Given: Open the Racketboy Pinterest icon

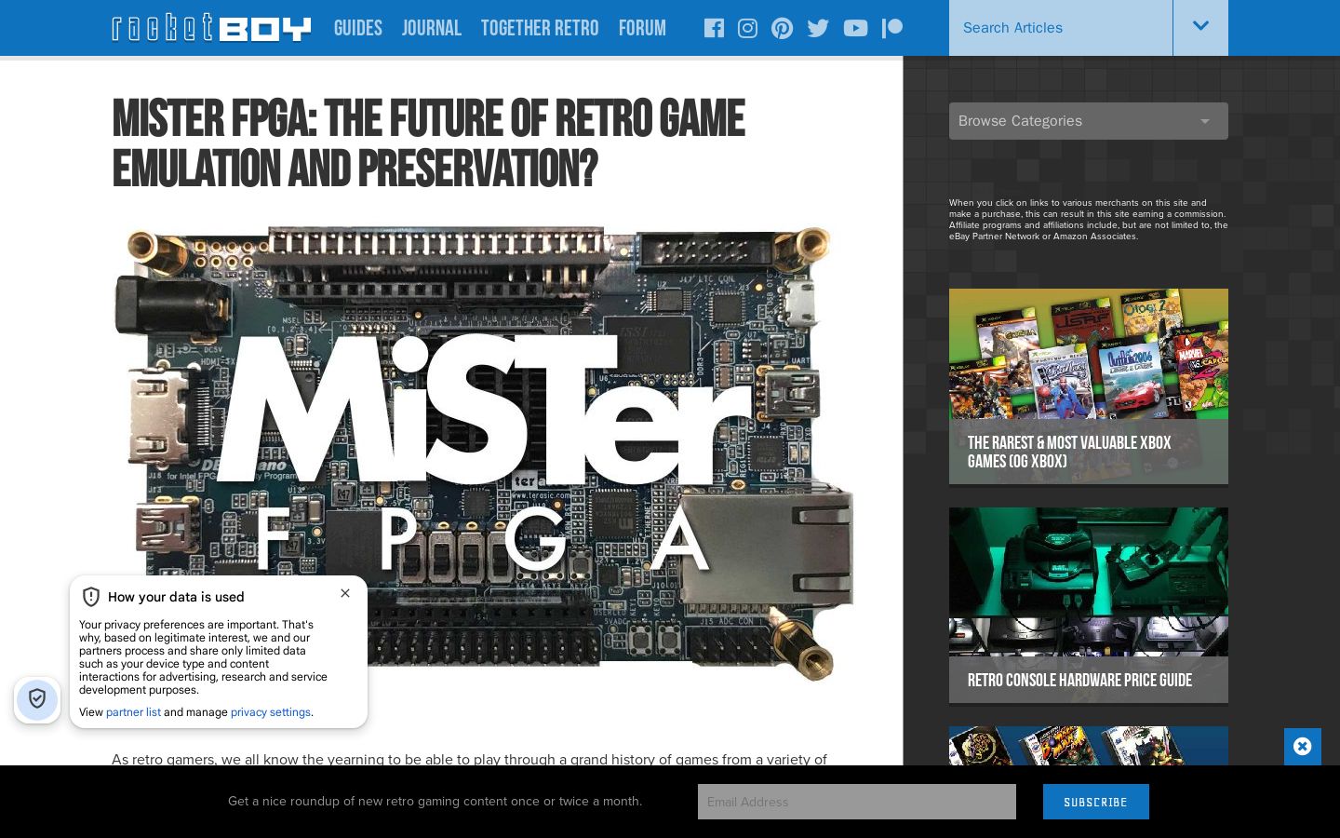Looking at the screenshot, I should (783, 28).
